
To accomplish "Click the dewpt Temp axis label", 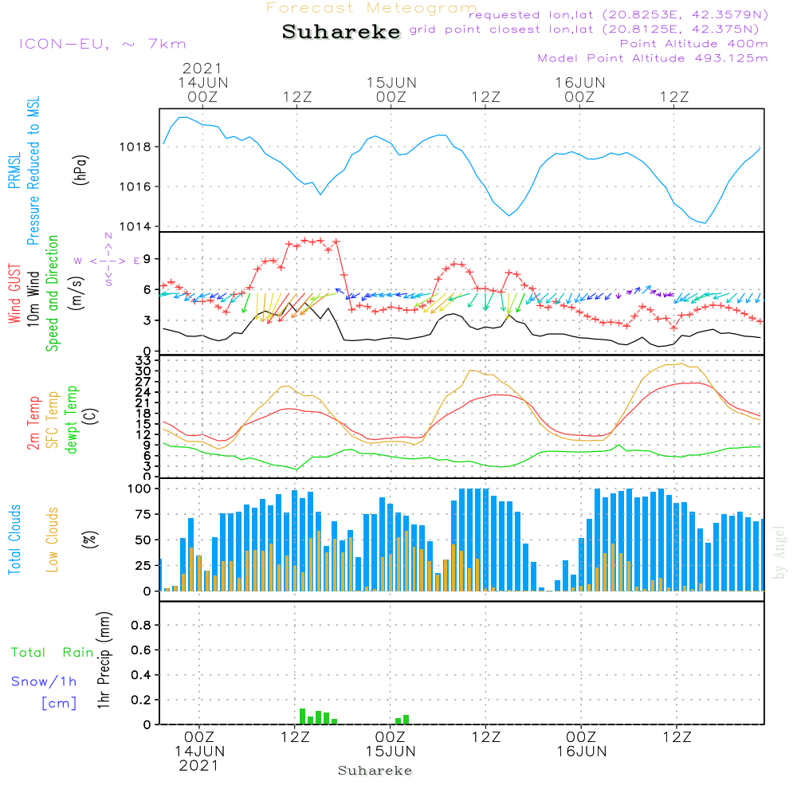I will 73,419.
